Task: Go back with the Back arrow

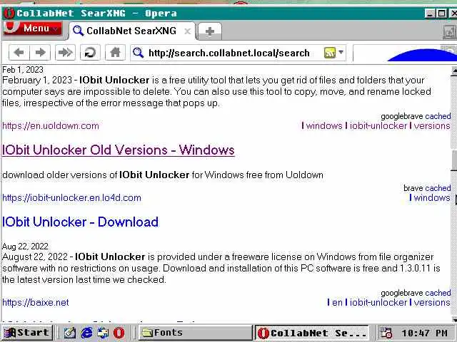Action: point(19,53)
